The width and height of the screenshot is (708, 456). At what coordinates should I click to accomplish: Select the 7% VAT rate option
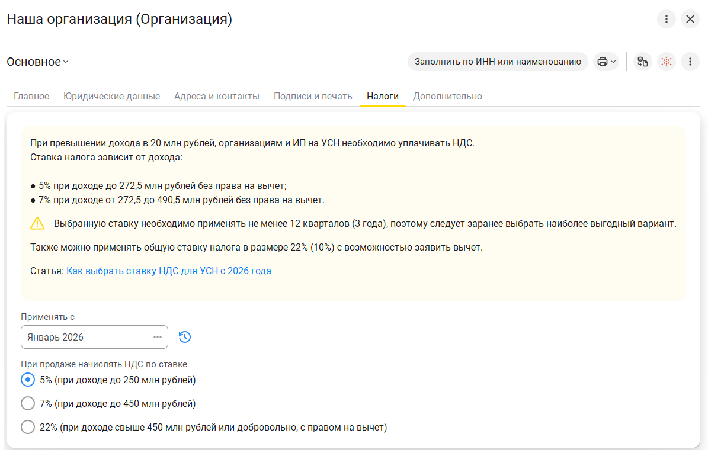[28, 403]
